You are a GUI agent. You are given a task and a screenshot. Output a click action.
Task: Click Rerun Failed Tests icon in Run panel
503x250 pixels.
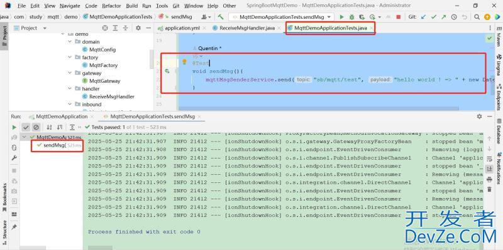(14, 137)
